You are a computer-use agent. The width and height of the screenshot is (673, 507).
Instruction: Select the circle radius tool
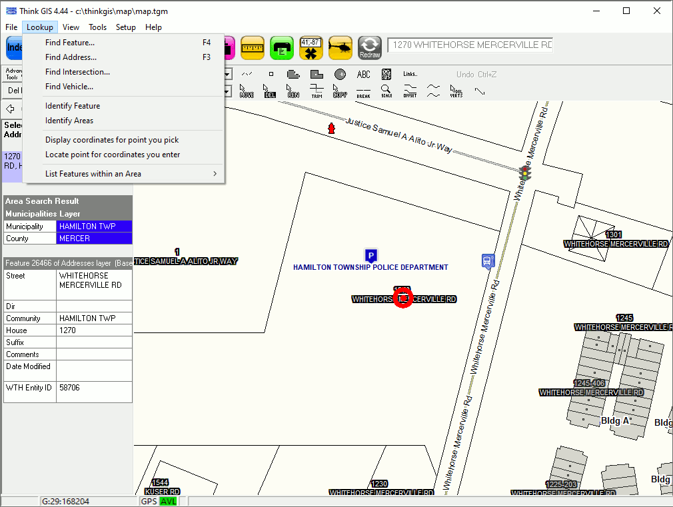tap(340, 74)
